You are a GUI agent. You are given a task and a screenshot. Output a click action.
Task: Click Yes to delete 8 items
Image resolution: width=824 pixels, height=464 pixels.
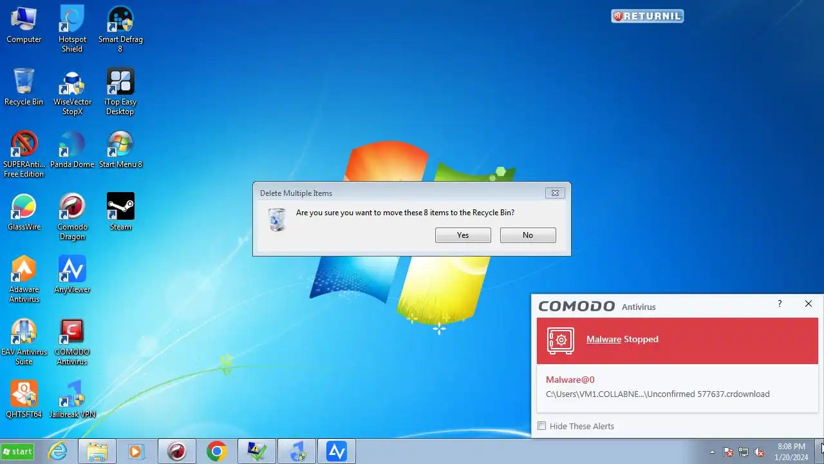pyautogui.click(x=463, y=235)
